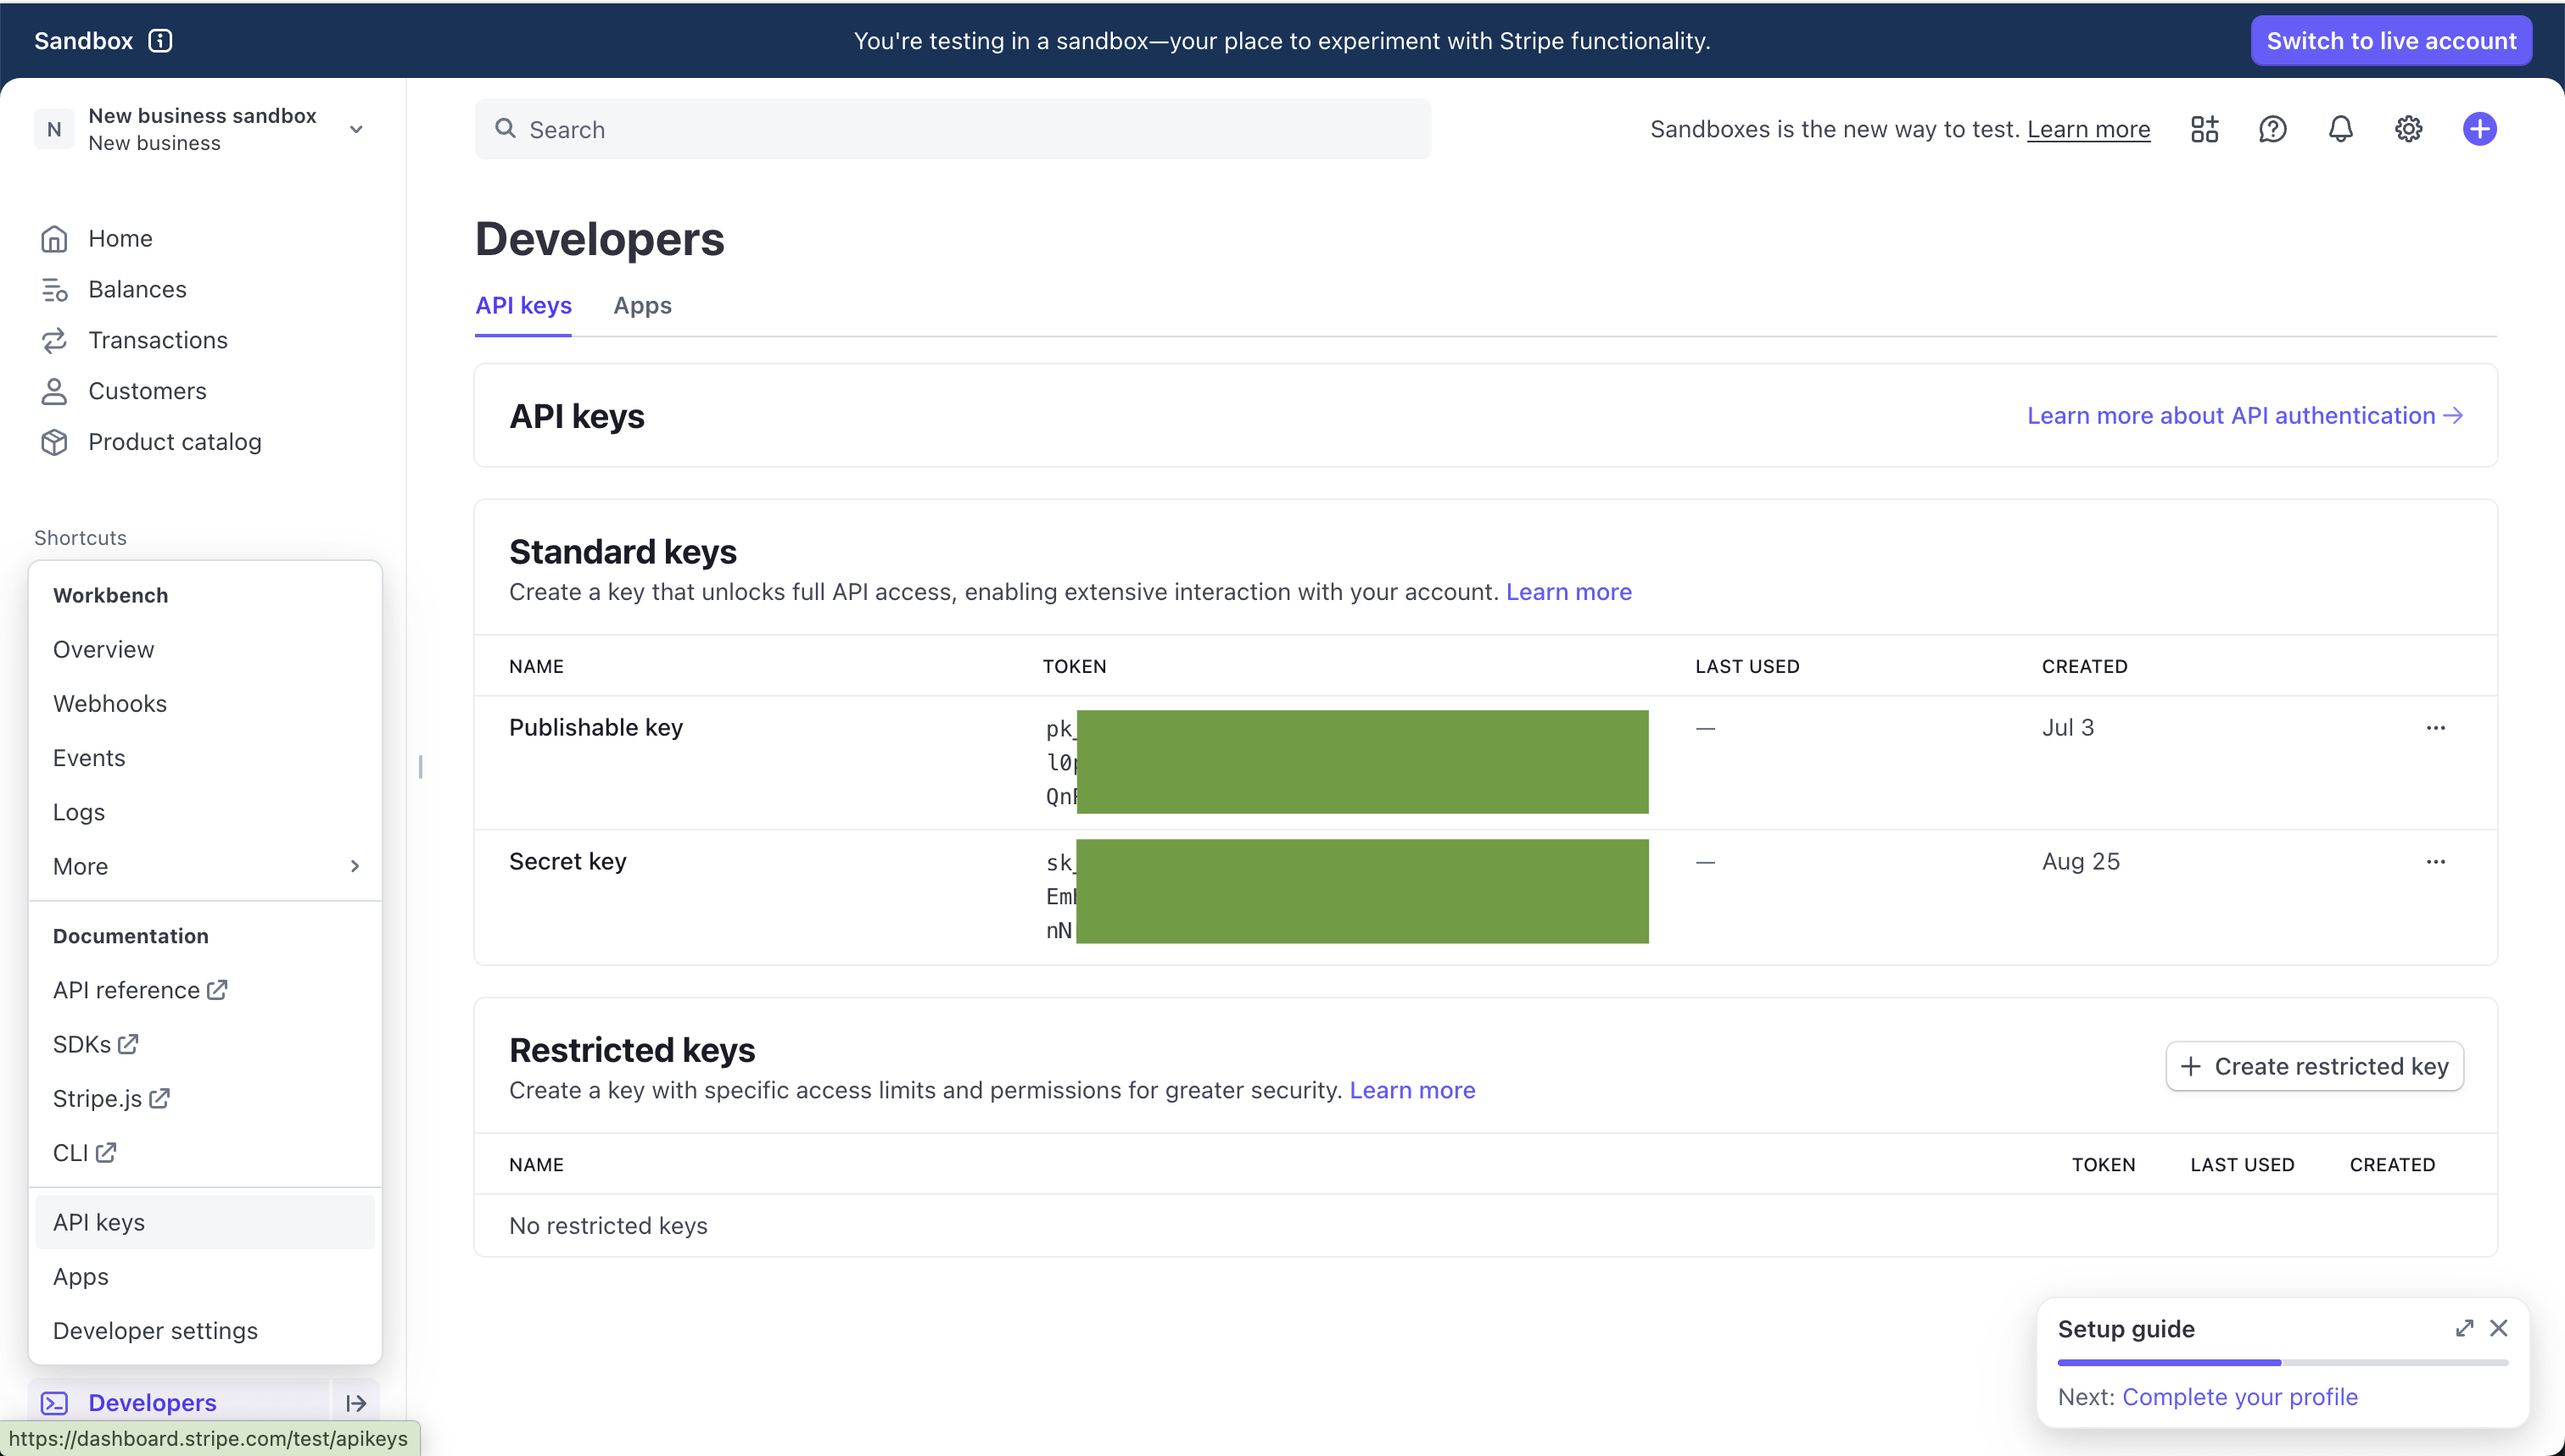
Task: Pin the Developers menu with arrow icon
Action: tap(355, 1403)
